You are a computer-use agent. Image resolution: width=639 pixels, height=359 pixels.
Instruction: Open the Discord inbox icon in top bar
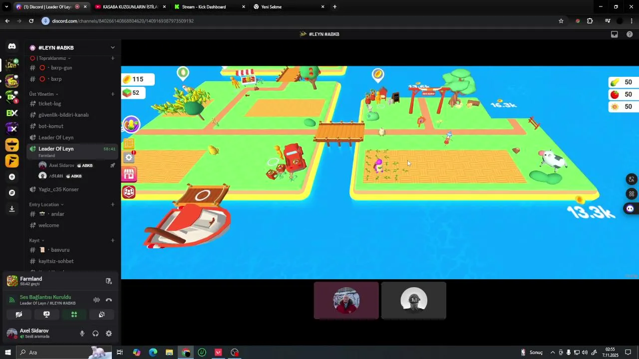pyautogui.click(x=615, y=34)
